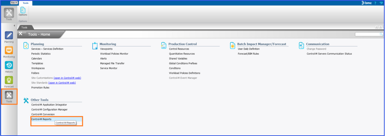Open the Monitoring domain icon

point(9,51)
